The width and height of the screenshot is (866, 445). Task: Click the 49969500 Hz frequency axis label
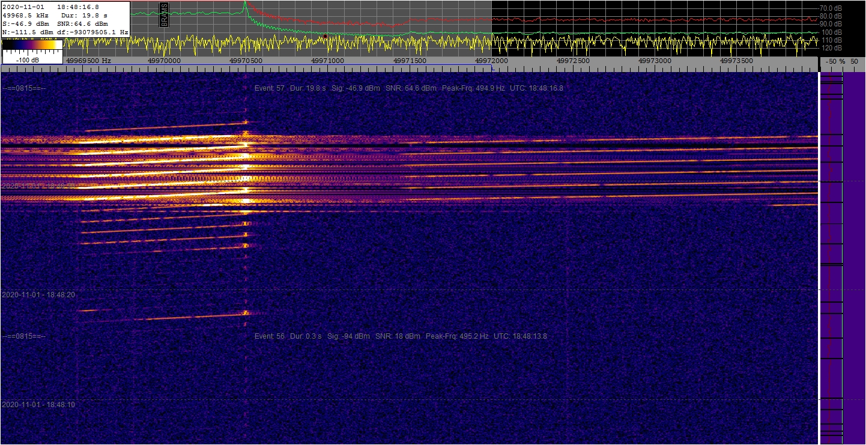(x=88, y=61)
